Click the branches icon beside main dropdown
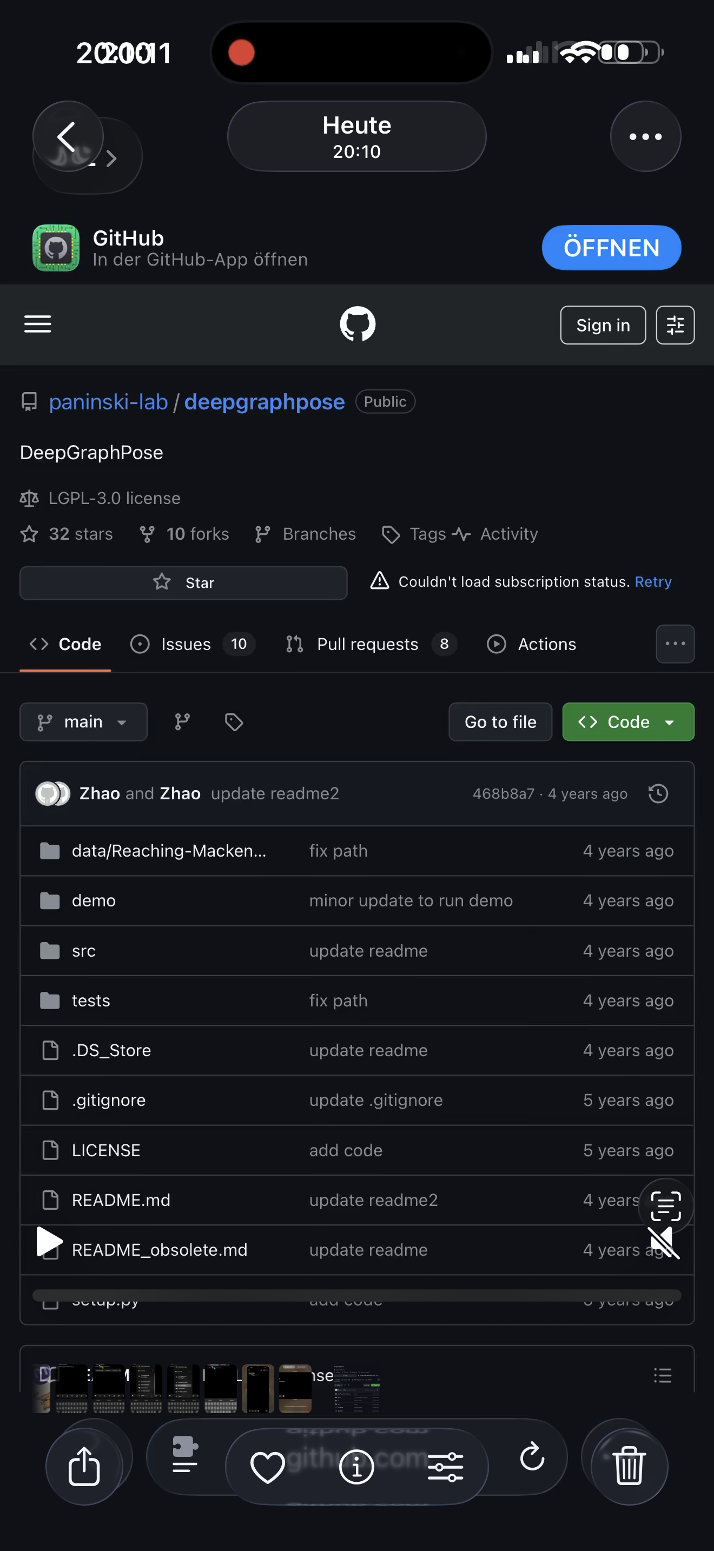 click(182, 722)
